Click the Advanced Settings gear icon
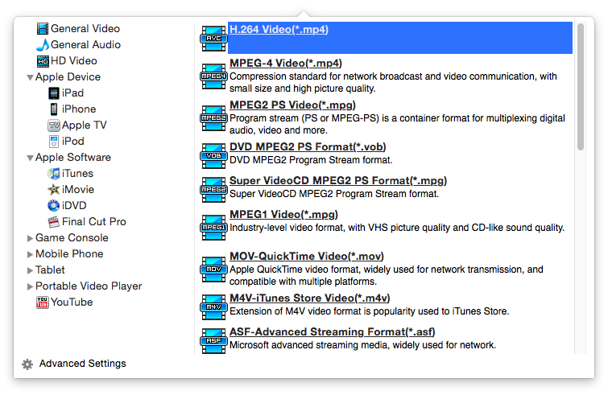Image resolution: width=608 pixels, height=395 pixels. pos(27,364)
